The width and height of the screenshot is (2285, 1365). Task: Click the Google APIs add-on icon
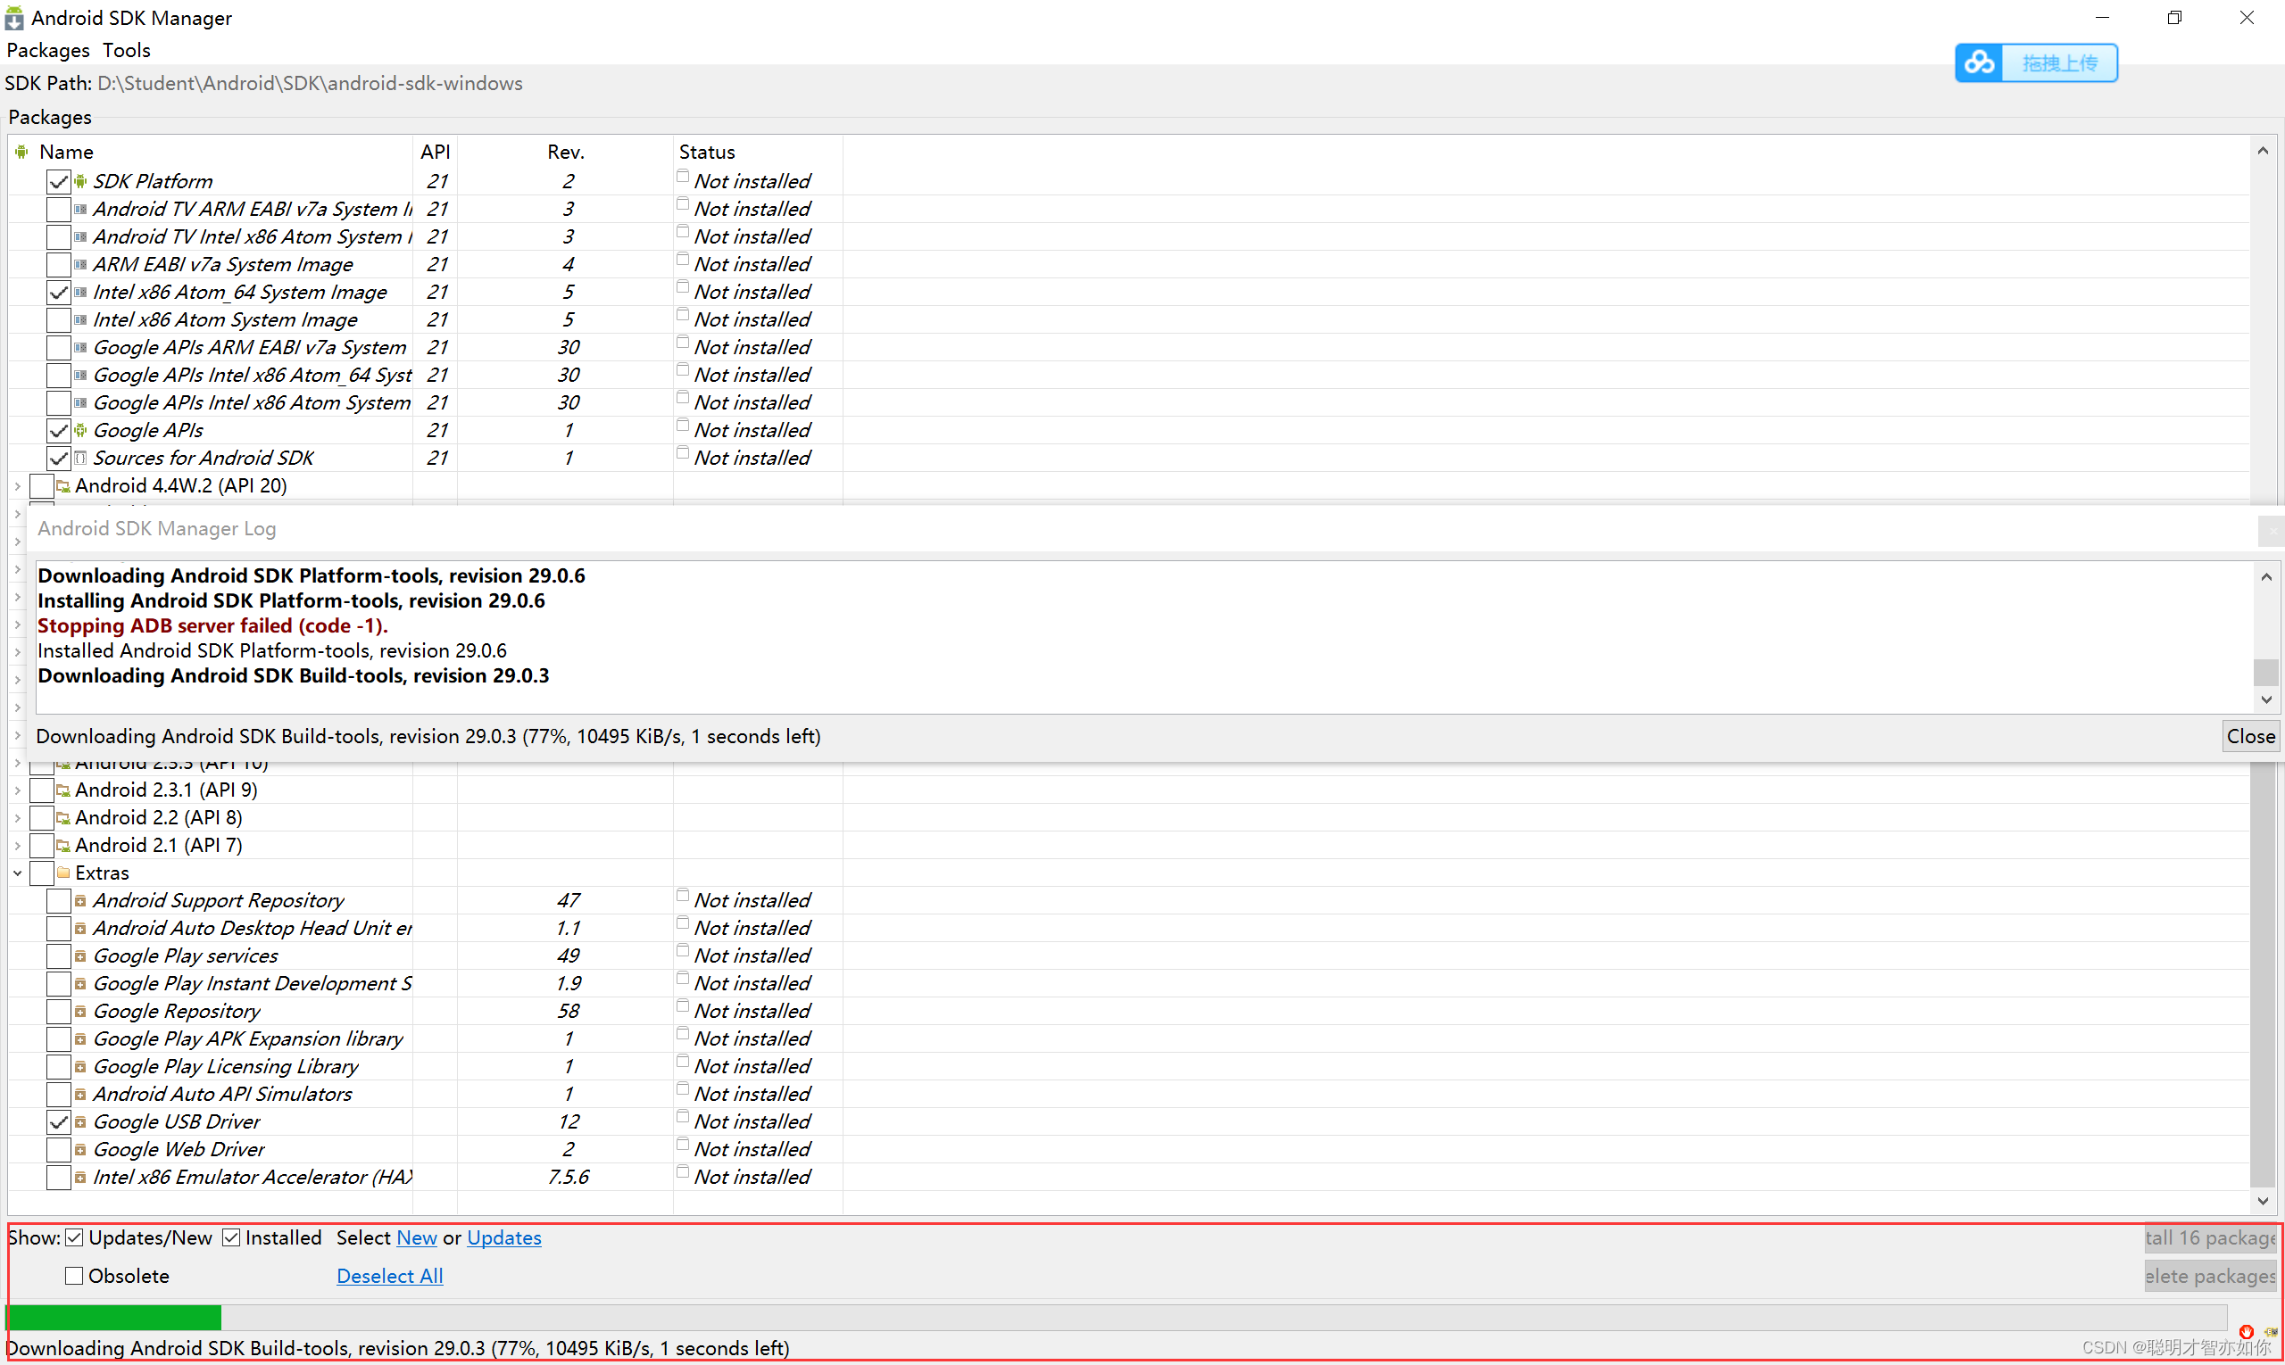[x=81, y=431]
